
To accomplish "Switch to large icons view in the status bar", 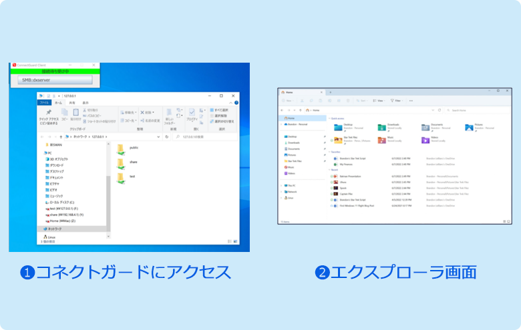I will pos(235,241).
